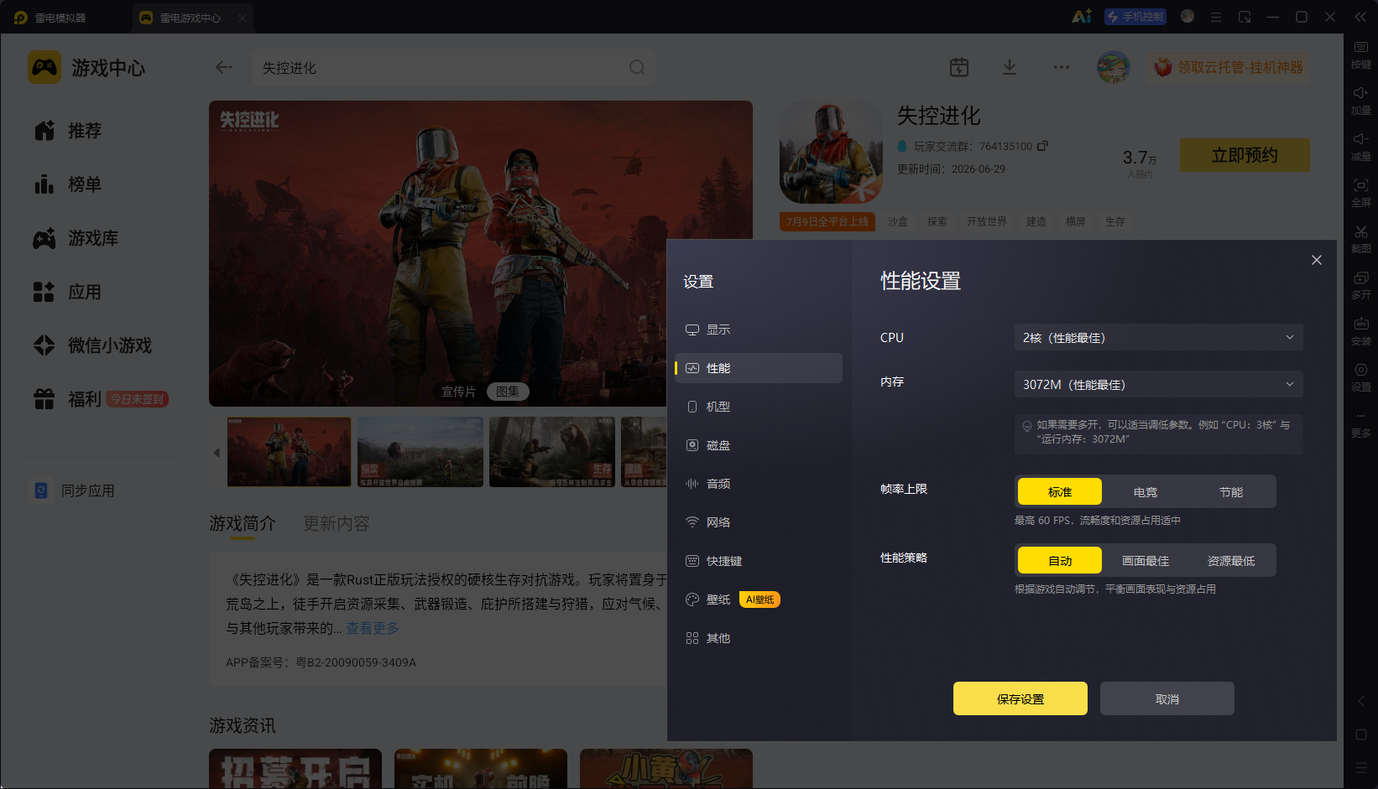The height and width of the screenshot is (789, 1378).
Task: Select the 电竞 frame rate option
Action: pyautogui.click(x=1146, y=492)
